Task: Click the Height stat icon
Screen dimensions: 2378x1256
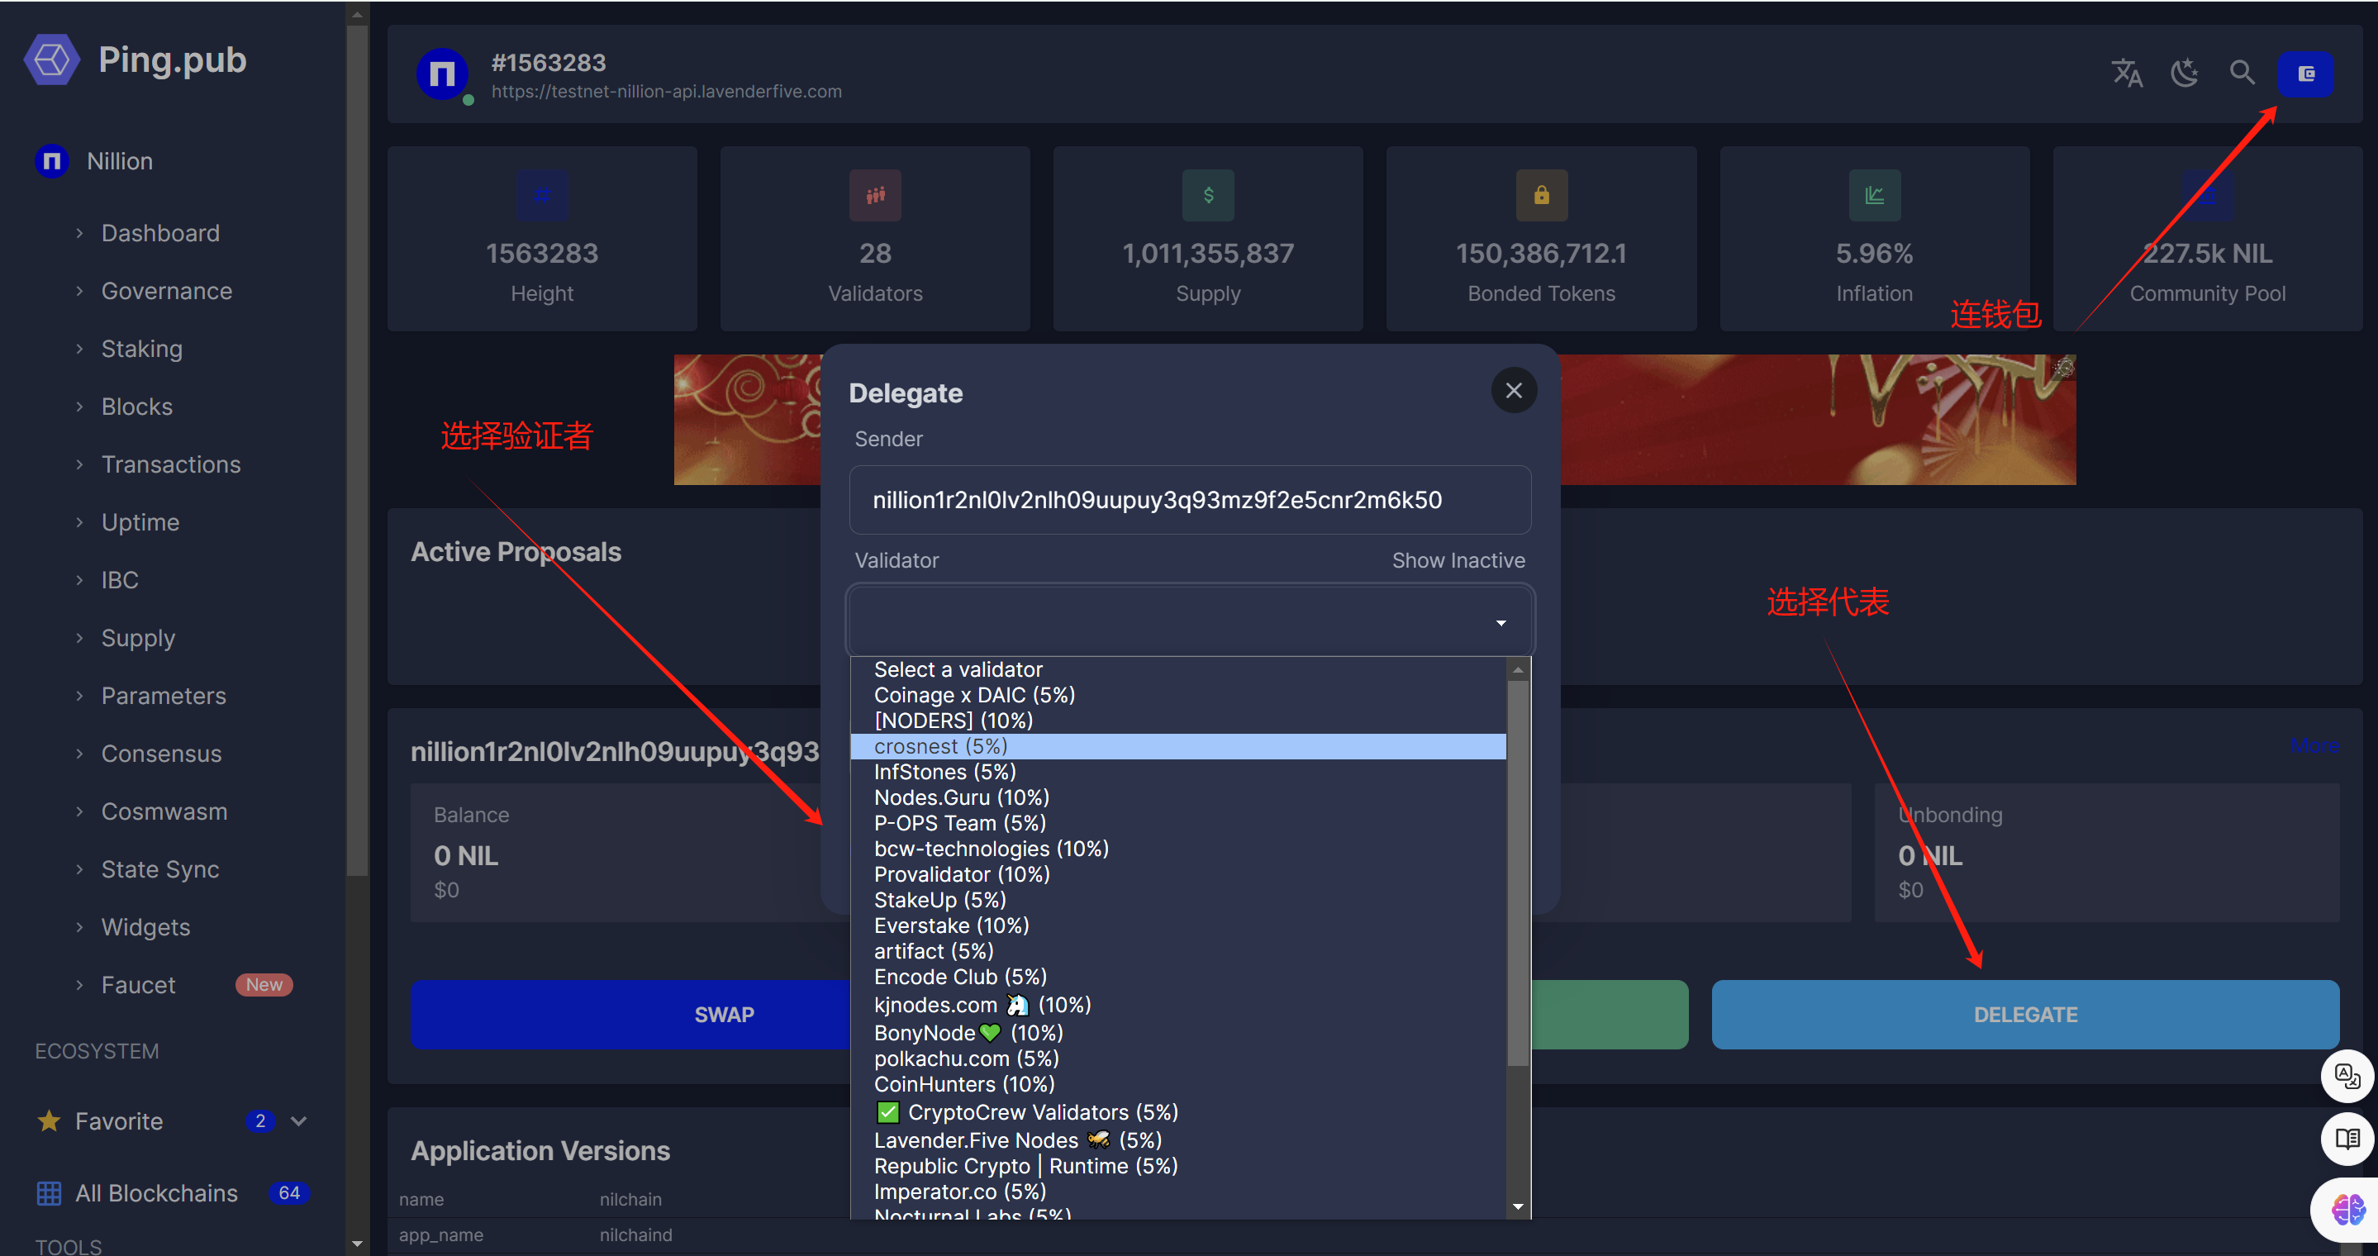Action: (x=542, y=195)
